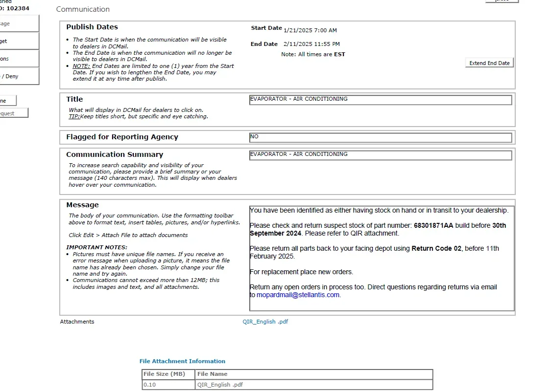The image size is (550, 391).
Task: Click the underlined NOTE: text in Publish Dates
Action: coord(81,66)
